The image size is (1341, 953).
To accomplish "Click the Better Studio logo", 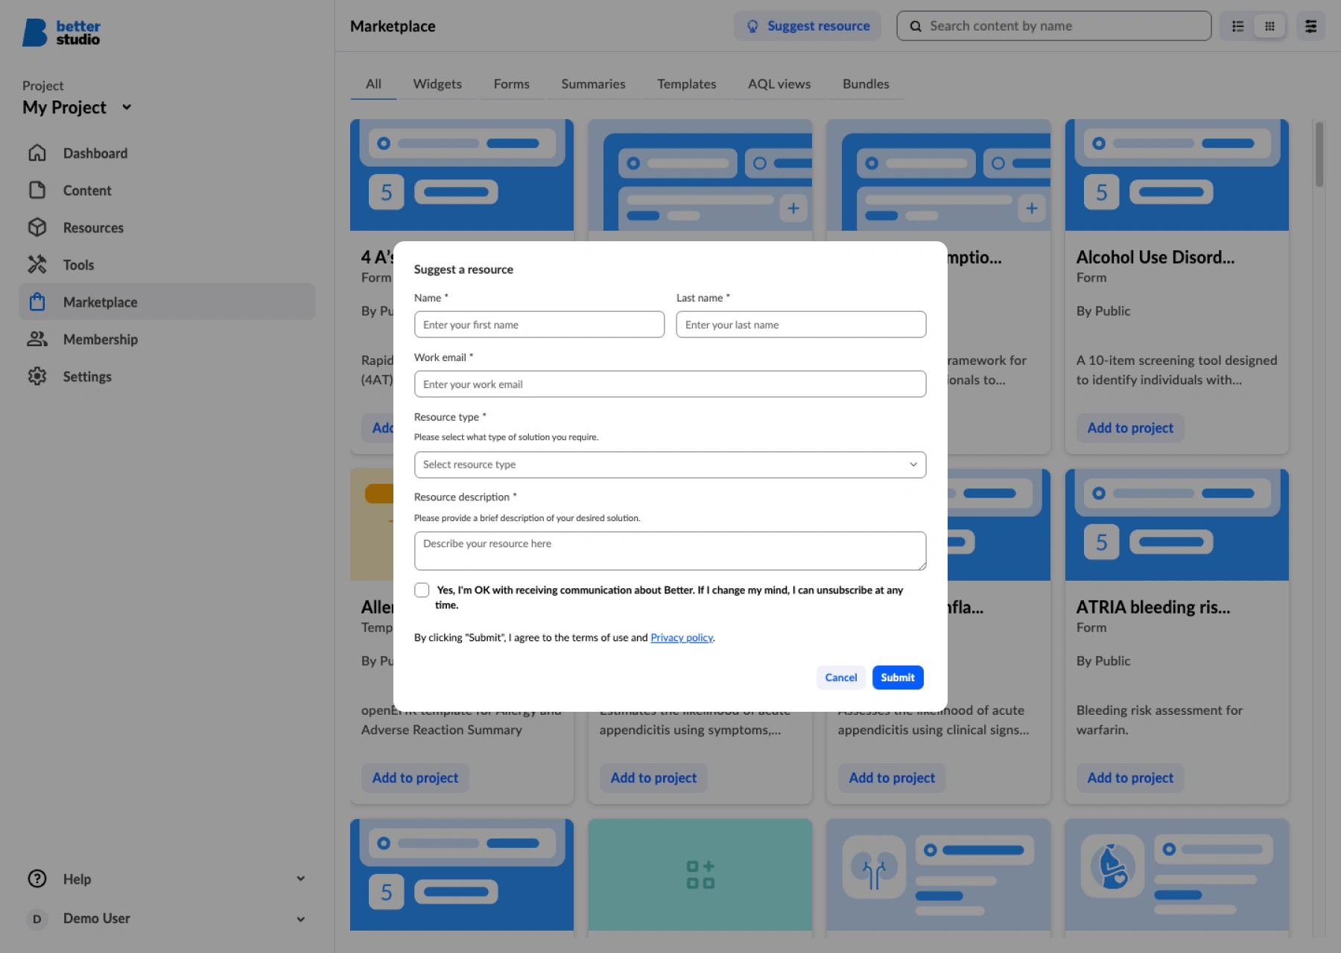I will coord(61,33).
